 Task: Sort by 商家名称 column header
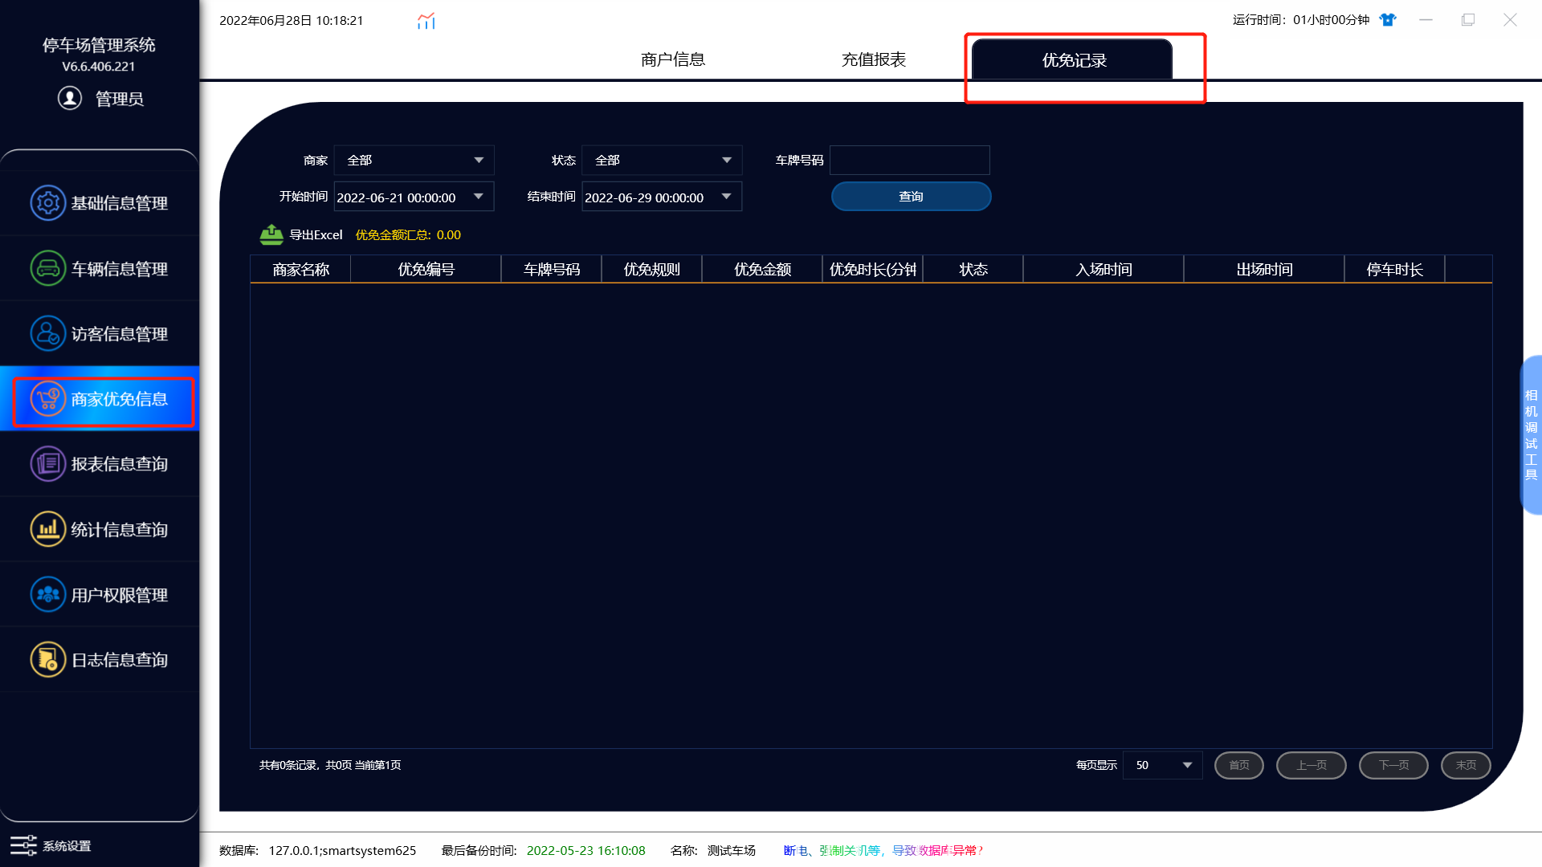(300, 269)
